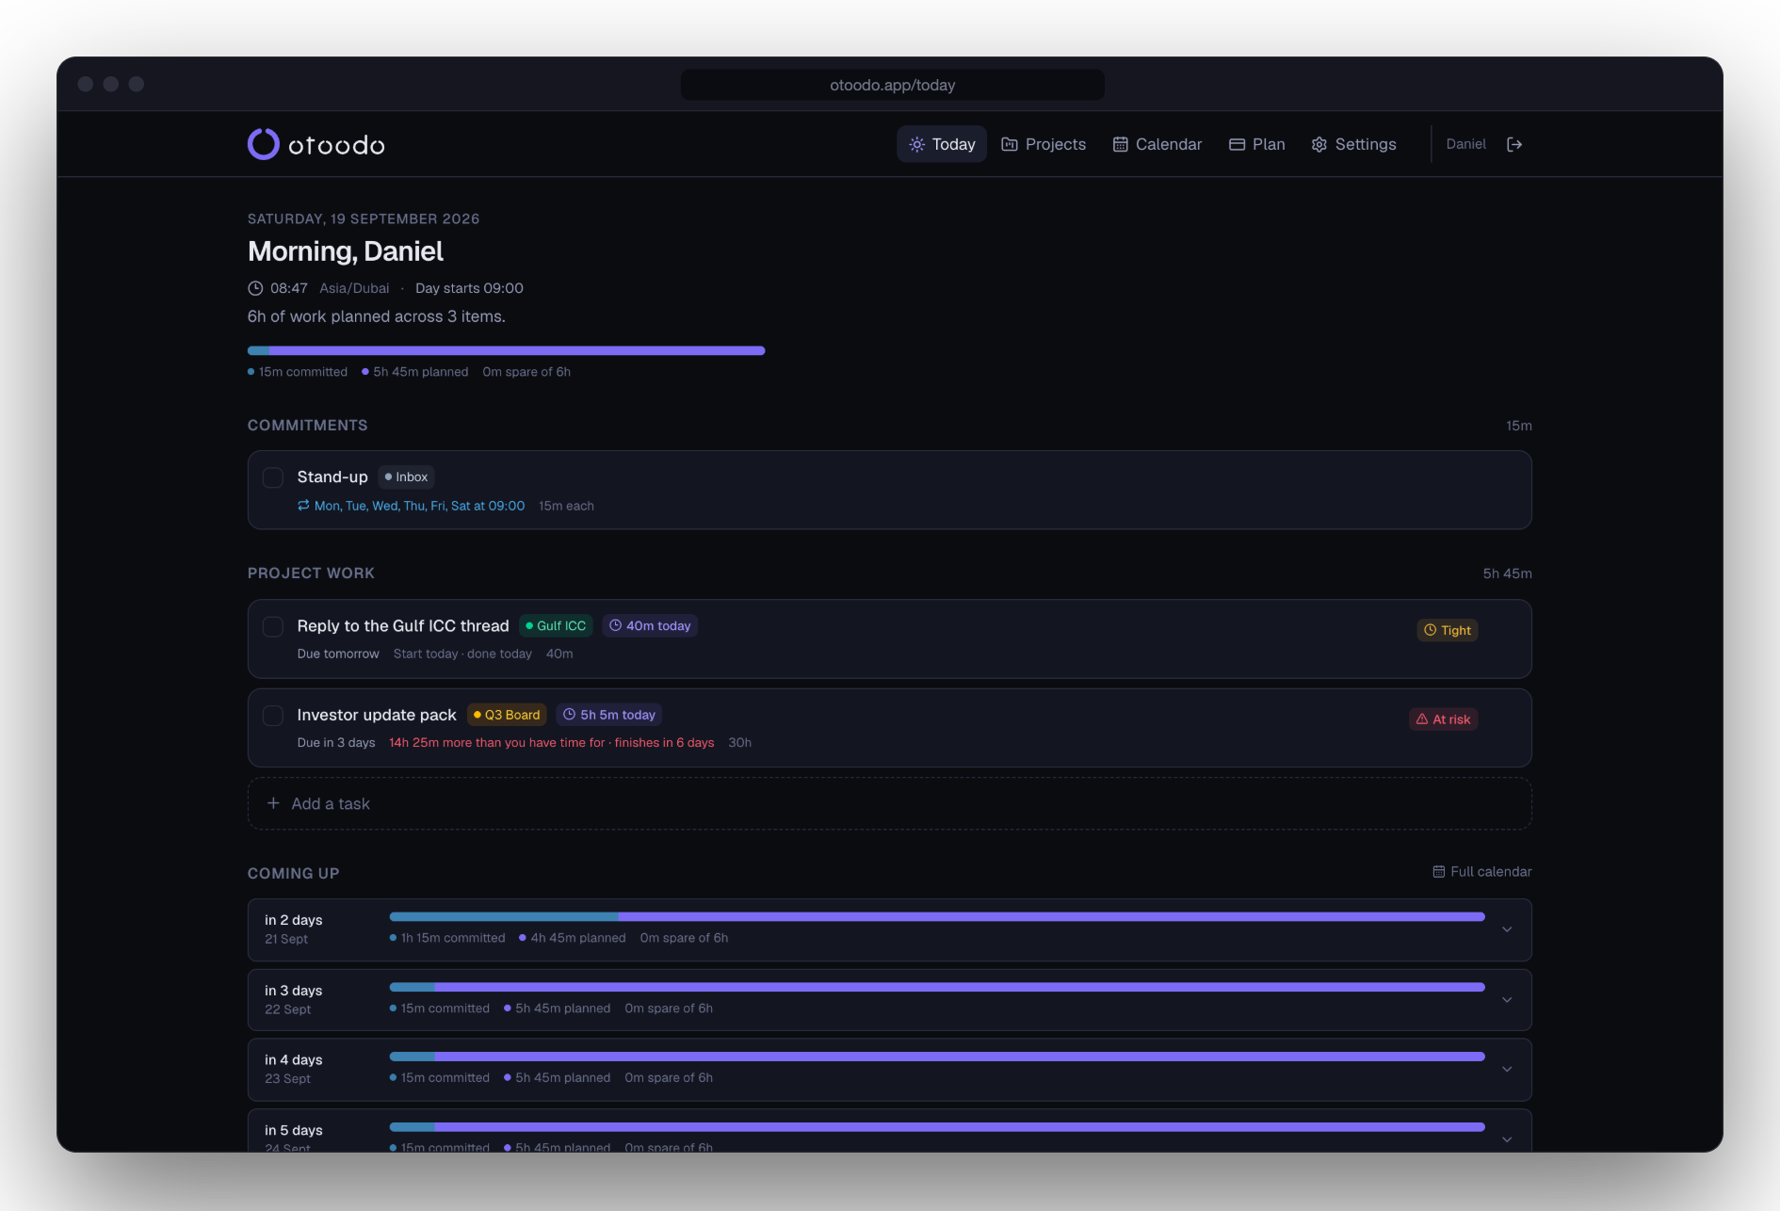1780x1211 pixels.
Task: Click the Daniel user name
Action: pyautogui.click(x=1465, y=144)
